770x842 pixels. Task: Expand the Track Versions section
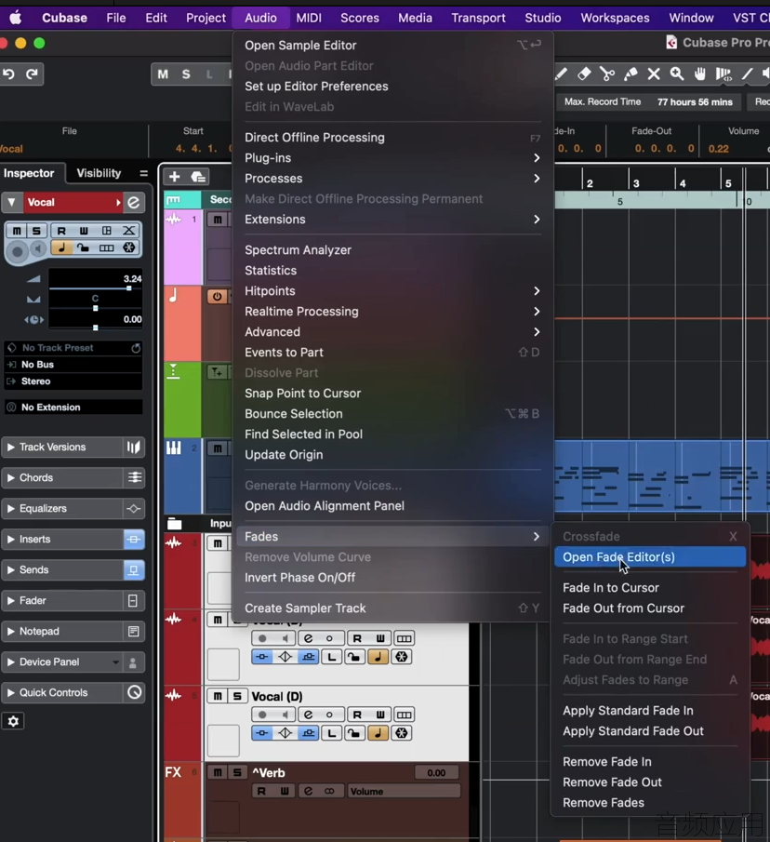[10, 448]
